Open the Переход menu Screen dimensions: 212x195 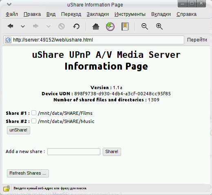click(x=71, y=14)
